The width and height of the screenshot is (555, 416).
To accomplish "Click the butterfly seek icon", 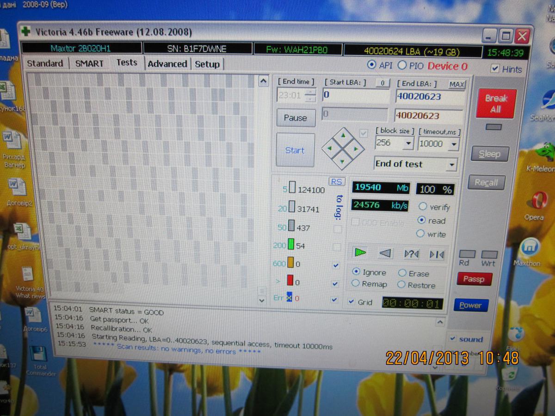I will click(436, 254).
